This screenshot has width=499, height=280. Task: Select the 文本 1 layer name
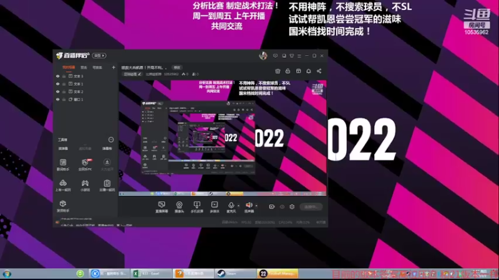point(79,84)
